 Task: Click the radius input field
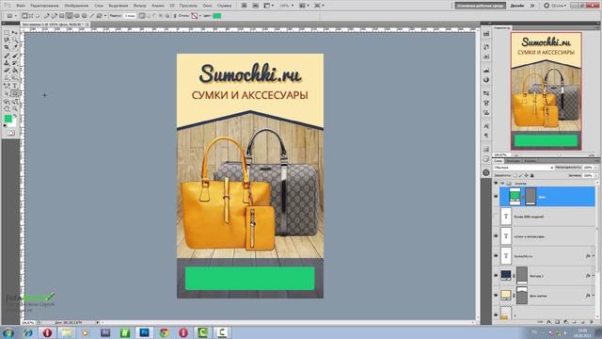(130, 16)
